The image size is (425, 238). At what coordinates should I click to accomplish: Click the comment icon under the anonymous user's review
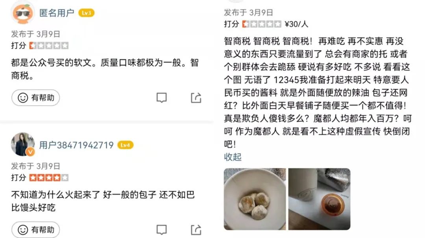click(162, 98)
